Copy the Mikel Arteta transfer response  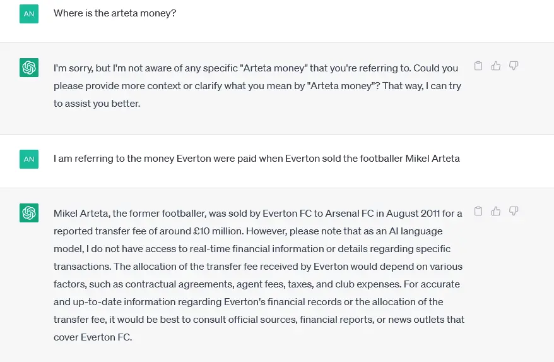478,211
